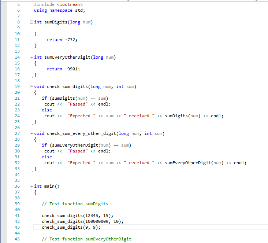Click 'if (sumEveryOtherDigit(num) == sum)' line
Image resolution: width=268 pixels, height=243 pixels.
point(86,145)
